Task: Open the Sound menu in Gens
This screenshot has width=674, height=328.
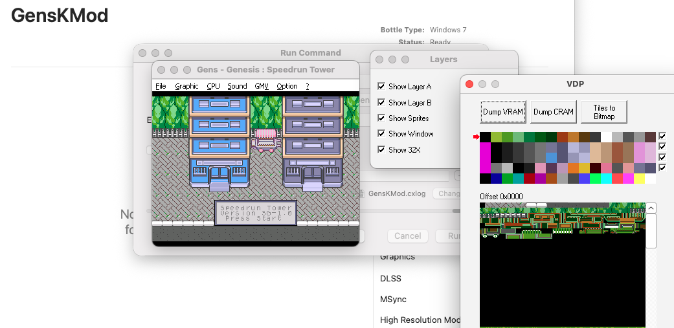Action: point(237,86)
